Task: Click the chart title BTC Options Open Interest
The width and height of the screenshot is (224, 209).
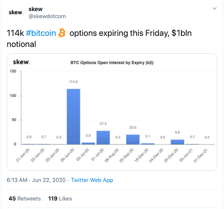Action: pyautogui.click(x=112, y=63)
